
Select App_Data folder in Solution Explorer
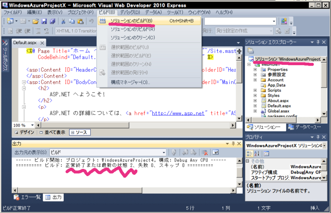(x=276, y=85)
